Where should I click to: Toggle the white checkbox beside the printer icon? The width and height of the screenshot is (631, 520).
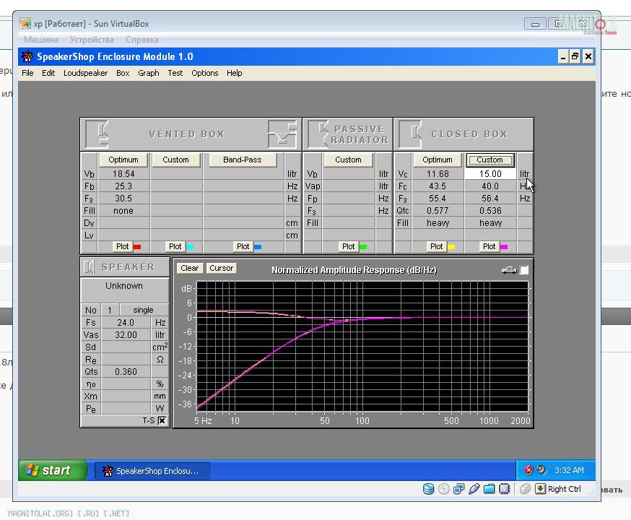click(524, 269)
